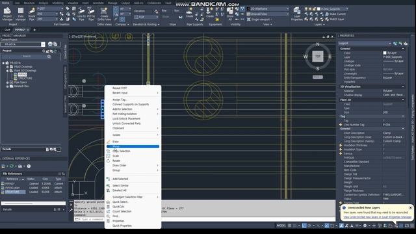
Task: Toggle MODEL space in status bar
Action: [x=281, y=226]
